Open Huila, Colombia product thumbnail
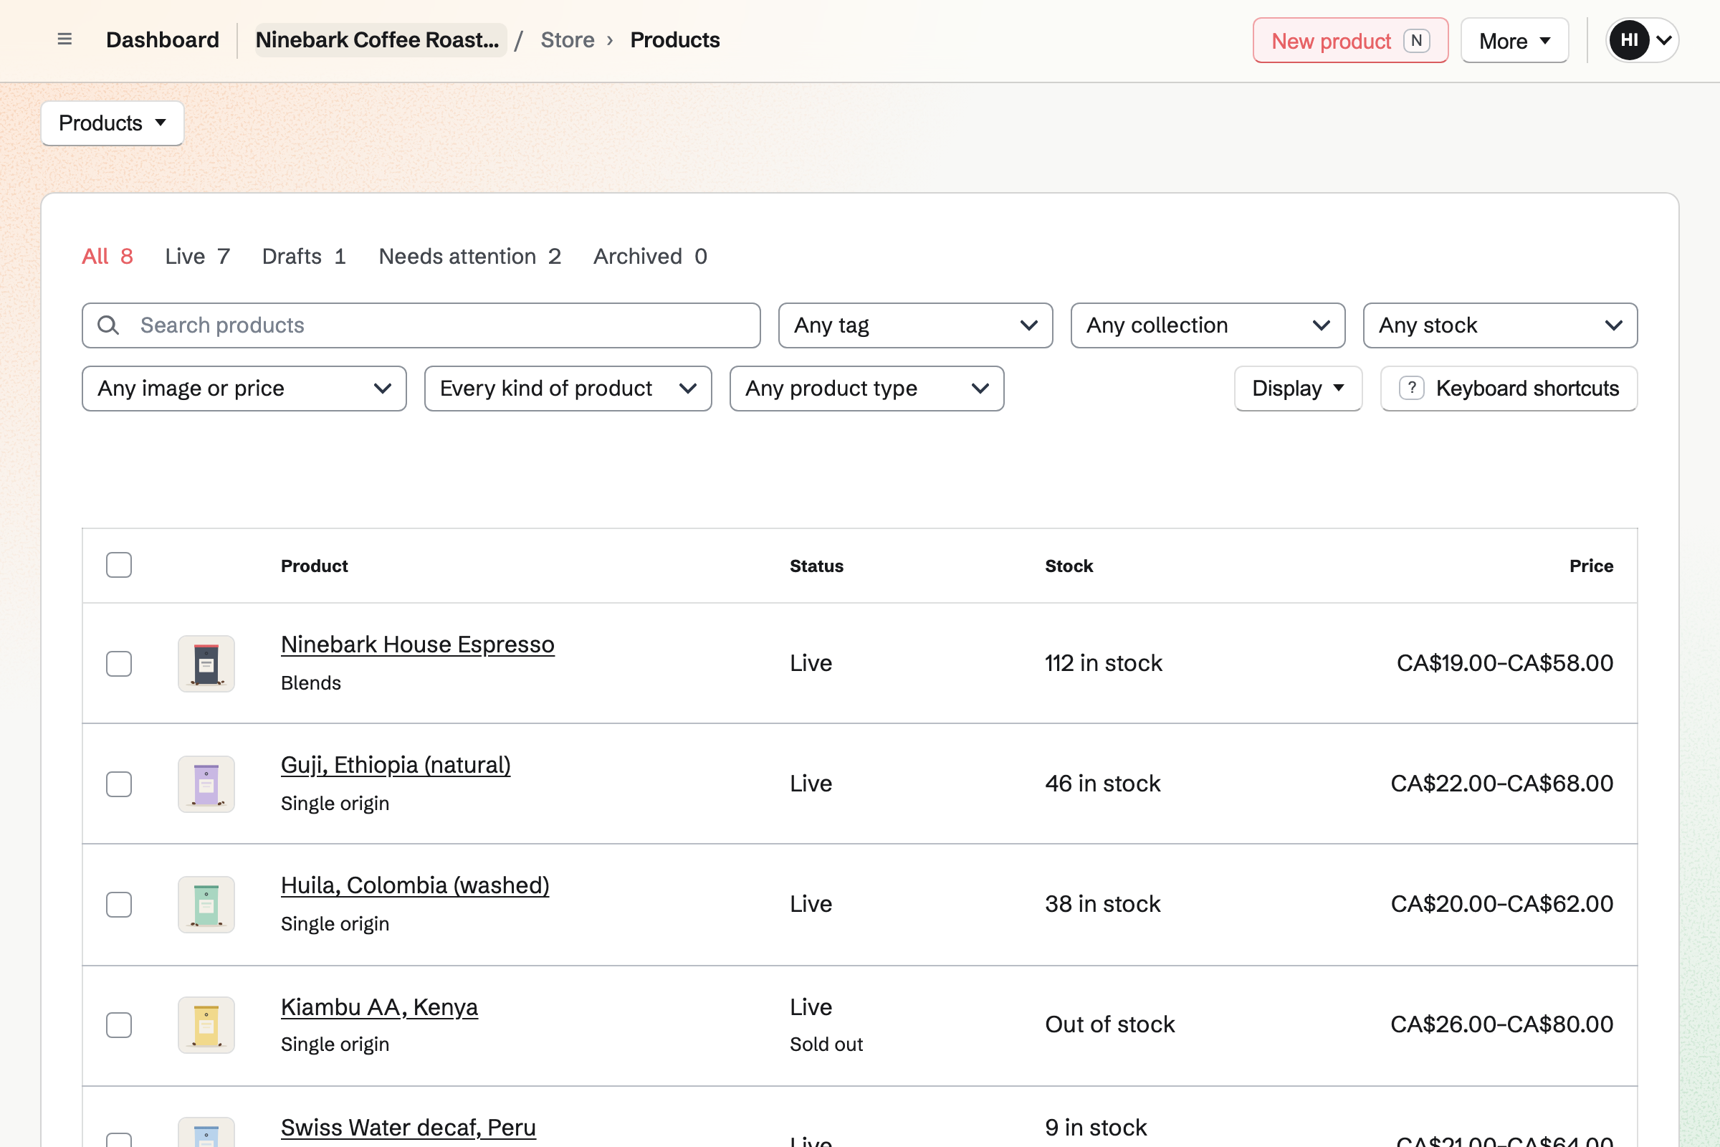This screenshot has width=1720, height=1147. [x=206, y=905]
